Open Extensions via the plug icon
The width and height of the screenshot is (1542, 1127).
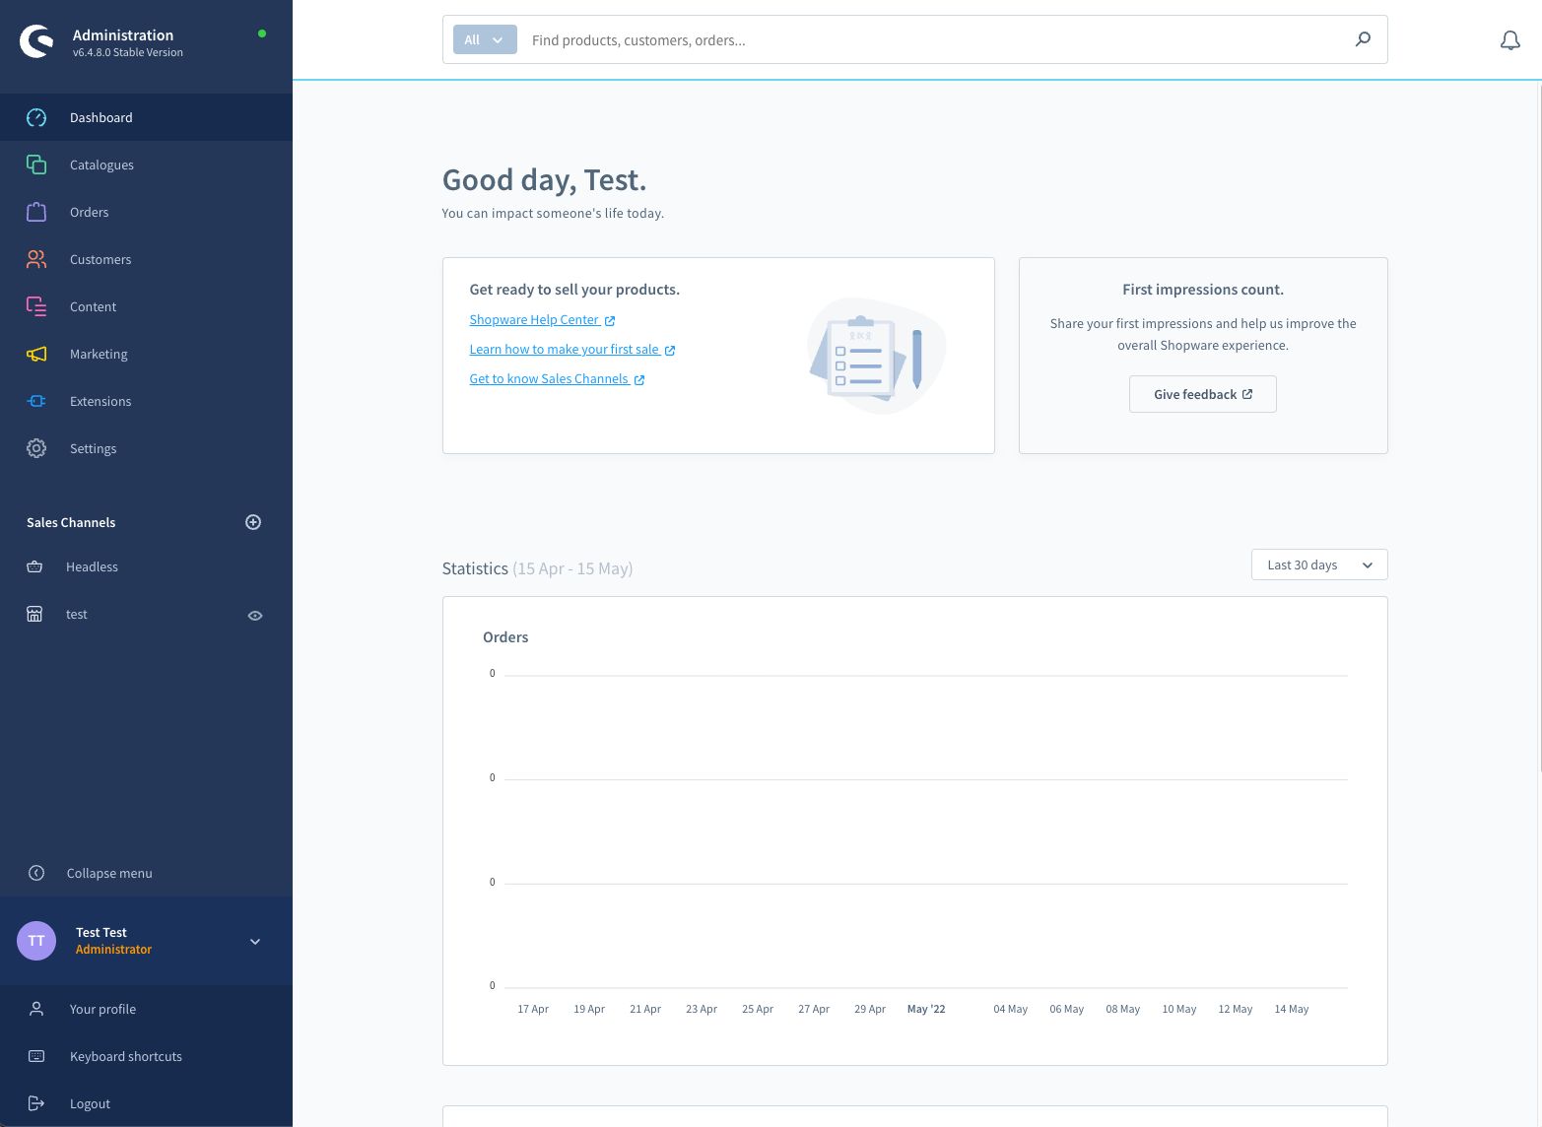pos(36,401)
